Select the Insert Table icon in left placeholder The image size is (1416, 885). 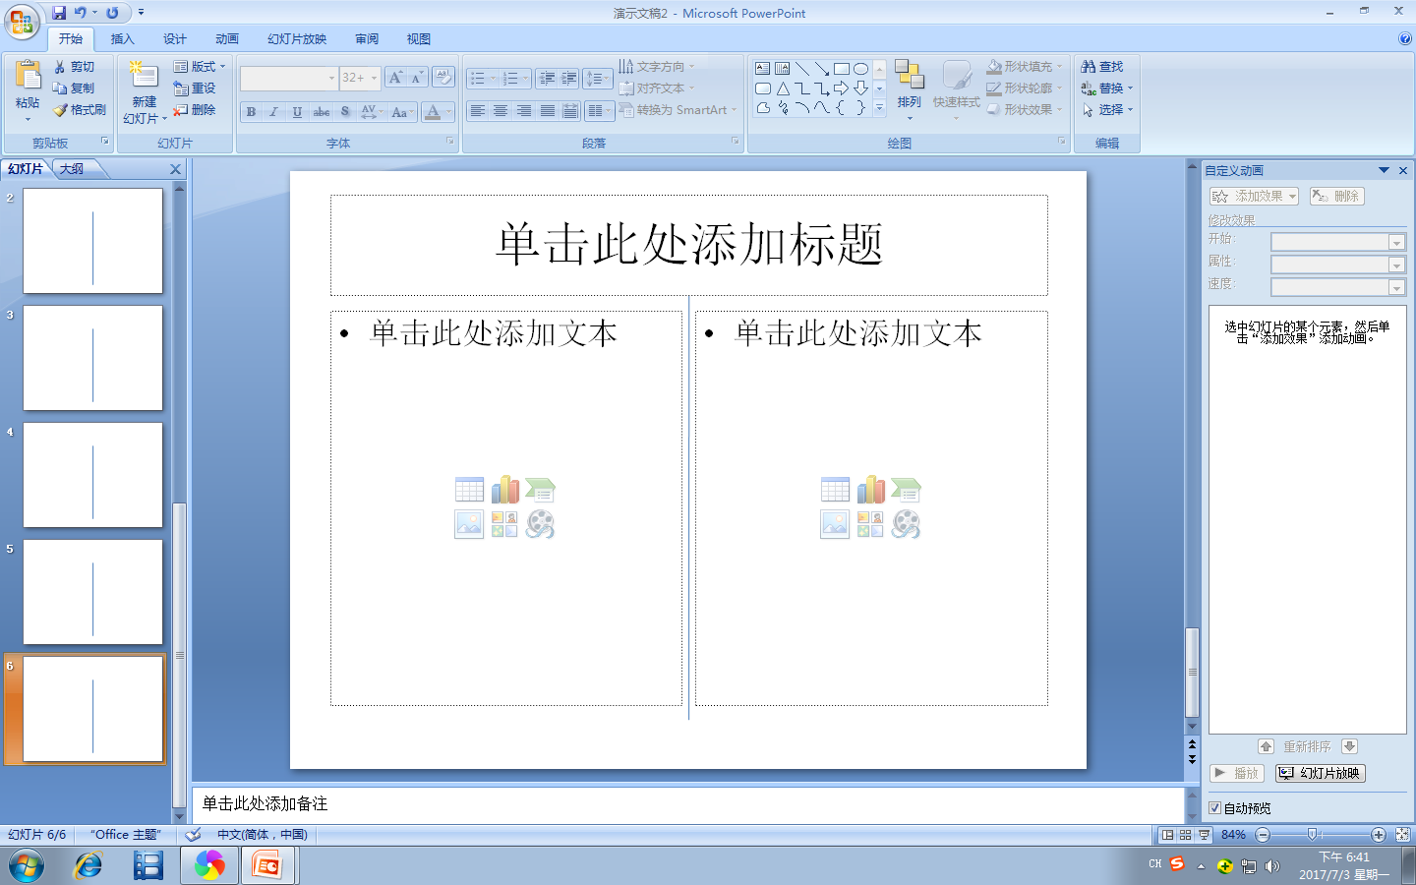pyautogui.click(x=469, y=489)
